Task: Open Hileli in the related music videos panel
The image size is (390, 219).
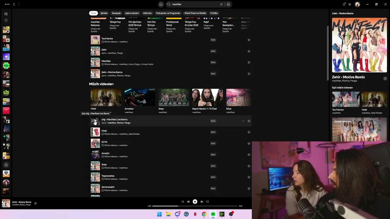Action: click(x=374, y=99)
